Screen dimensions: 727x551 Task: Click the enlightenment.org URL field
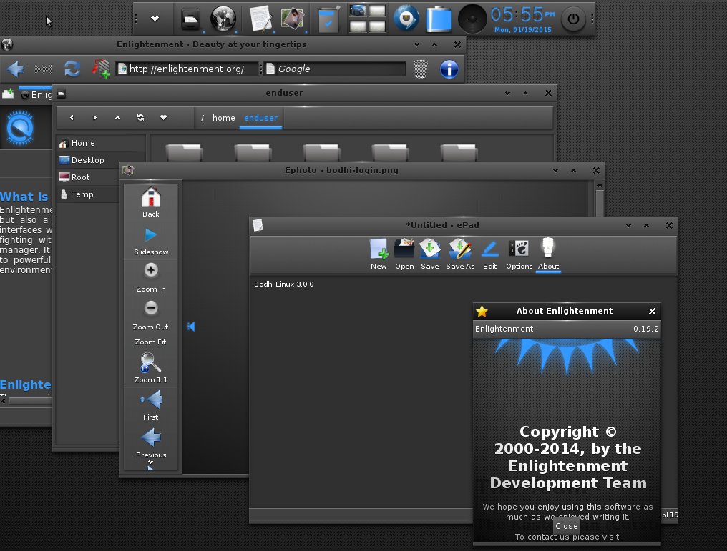[187, 69]
